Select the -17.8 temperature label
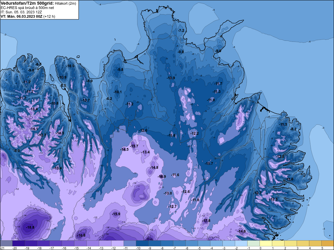This screenshot has width=334, height=250. click(206, 221)
